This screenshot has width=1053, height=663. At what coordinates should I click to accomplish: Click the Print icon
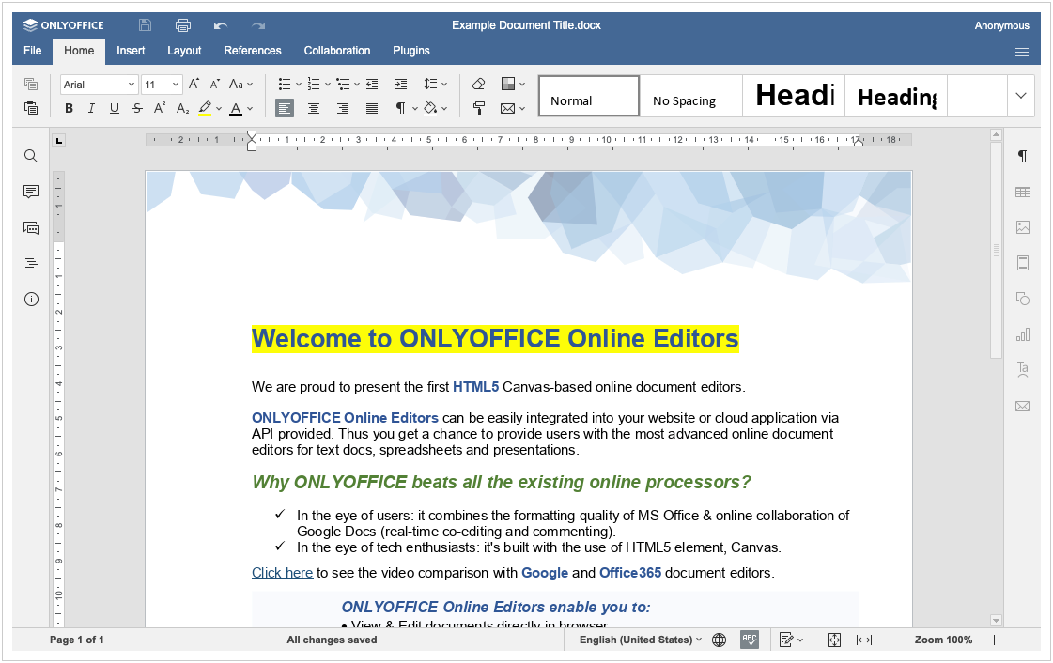182,25
